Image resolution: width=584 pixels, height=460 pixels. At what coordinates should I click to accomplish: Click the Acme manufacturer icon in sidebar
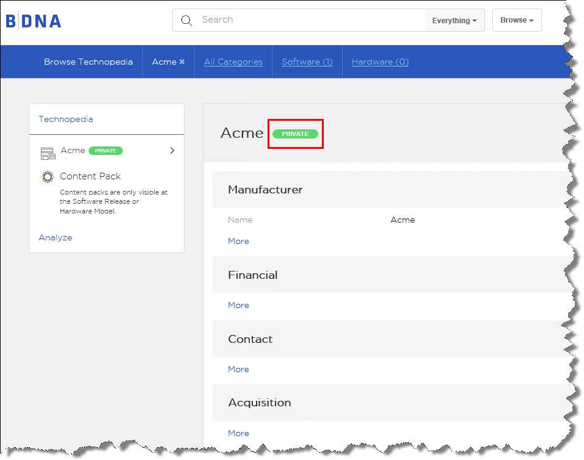[x=48, y=153]
